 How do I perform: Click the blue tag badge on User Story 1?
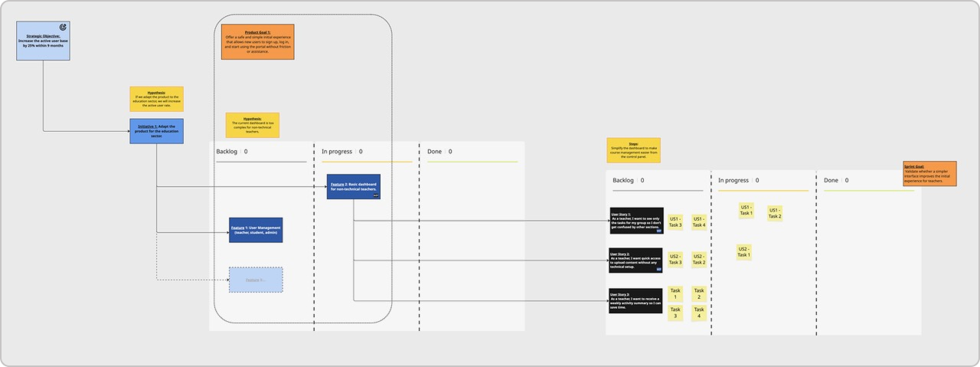point(658,230)
